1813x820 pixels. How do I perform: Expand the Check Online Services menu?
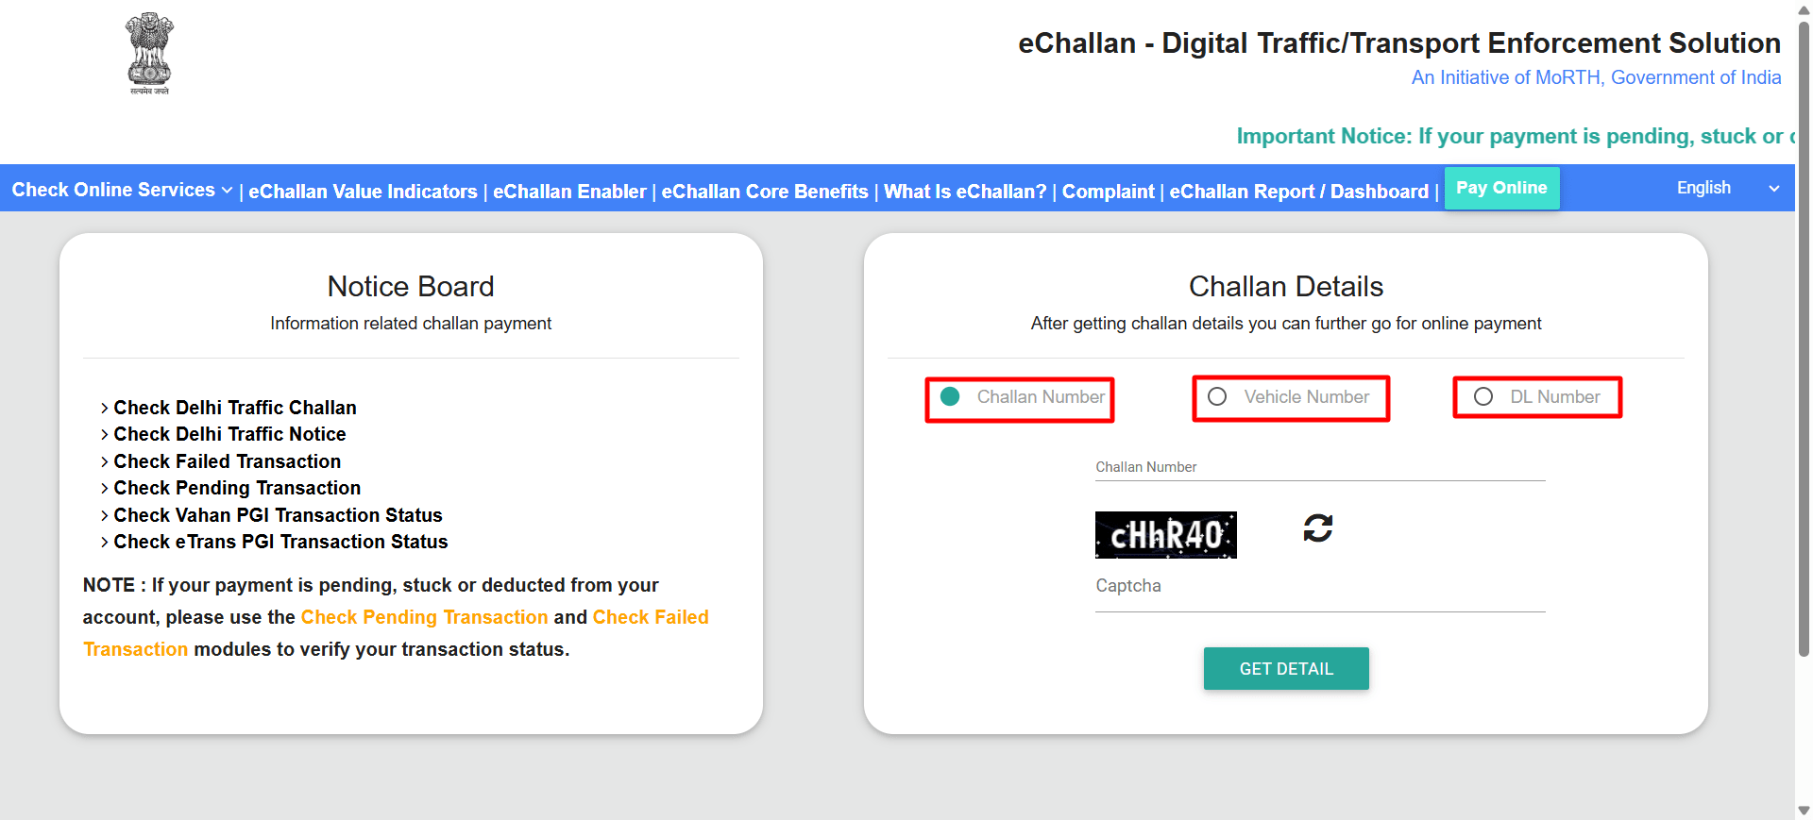[122, 190]
